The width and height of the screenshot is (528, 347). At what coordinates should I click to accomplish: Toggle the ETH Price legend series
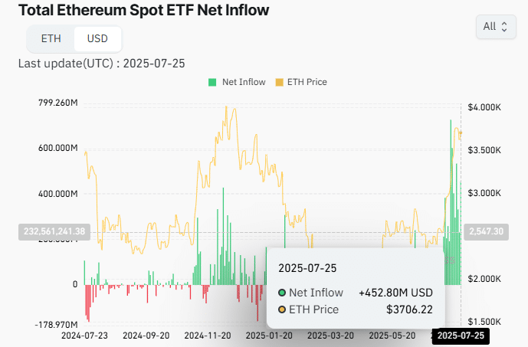(x=307, y=82)
